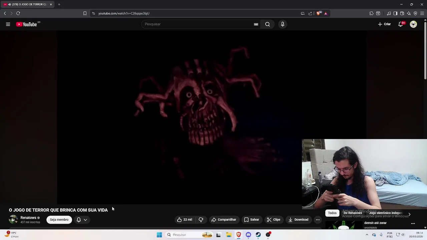Open the Brave main menu
This screenshot has height=240, width=427.
pos(422,13)
